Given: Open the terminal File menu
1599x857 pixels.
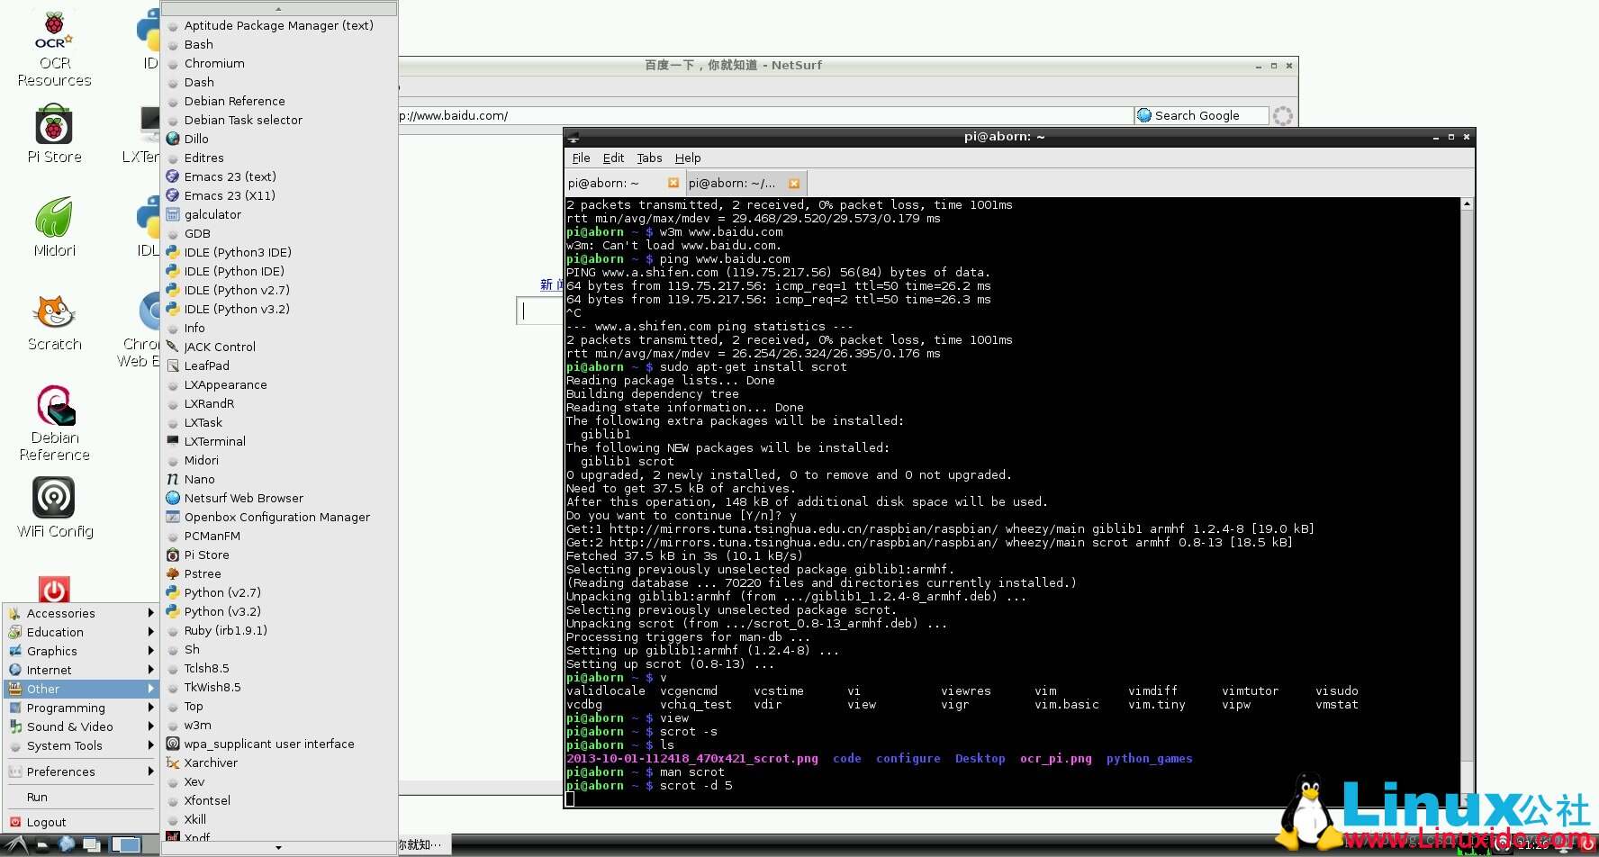Looking at the screenshot, I should coord(581,158).
